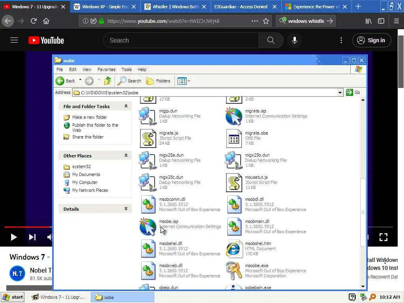Click the YouTube search magnifier button
404x303 pixels.
(x=271, y=40)
